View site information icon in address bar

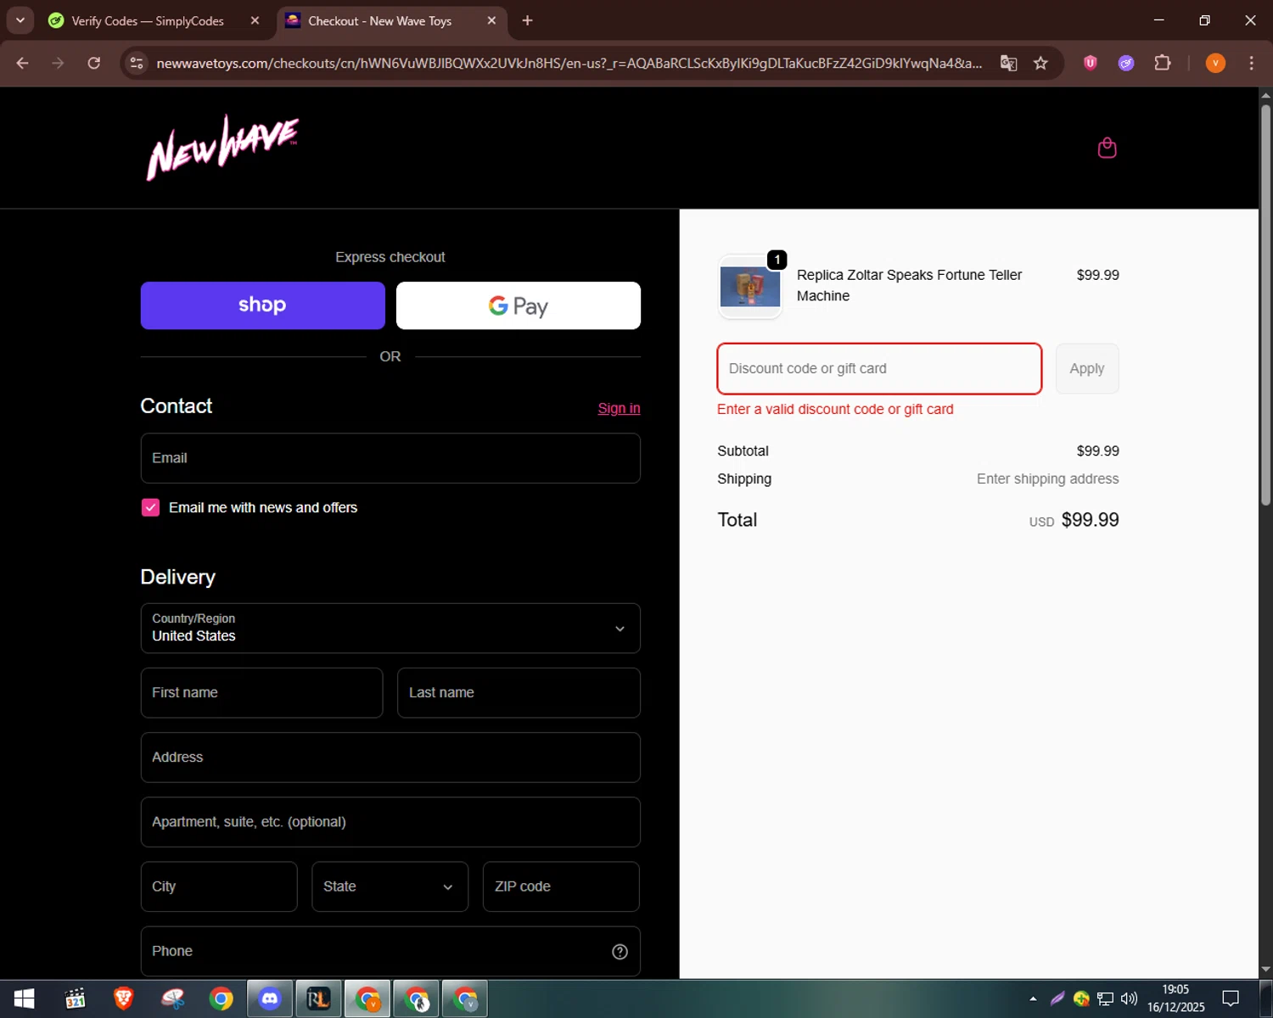137,63
